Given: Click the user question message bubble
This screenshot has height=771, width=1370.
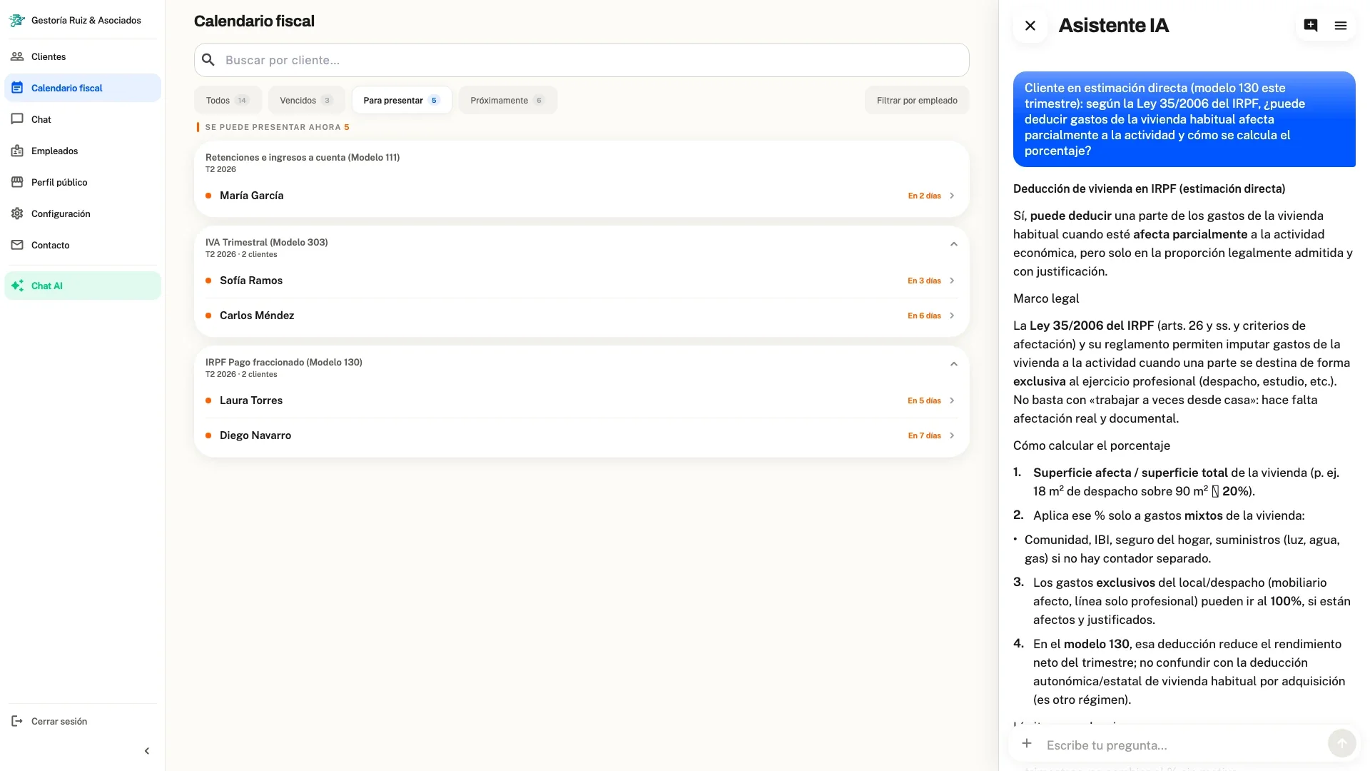Looking at the screenshot, I should pyautogui.click(x=1184, y=119).
